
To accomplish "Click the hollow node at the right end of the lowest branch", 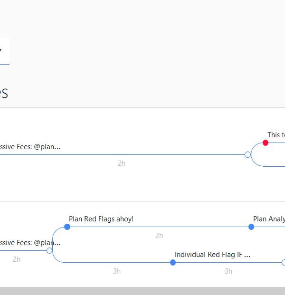I will pos(283,262).
